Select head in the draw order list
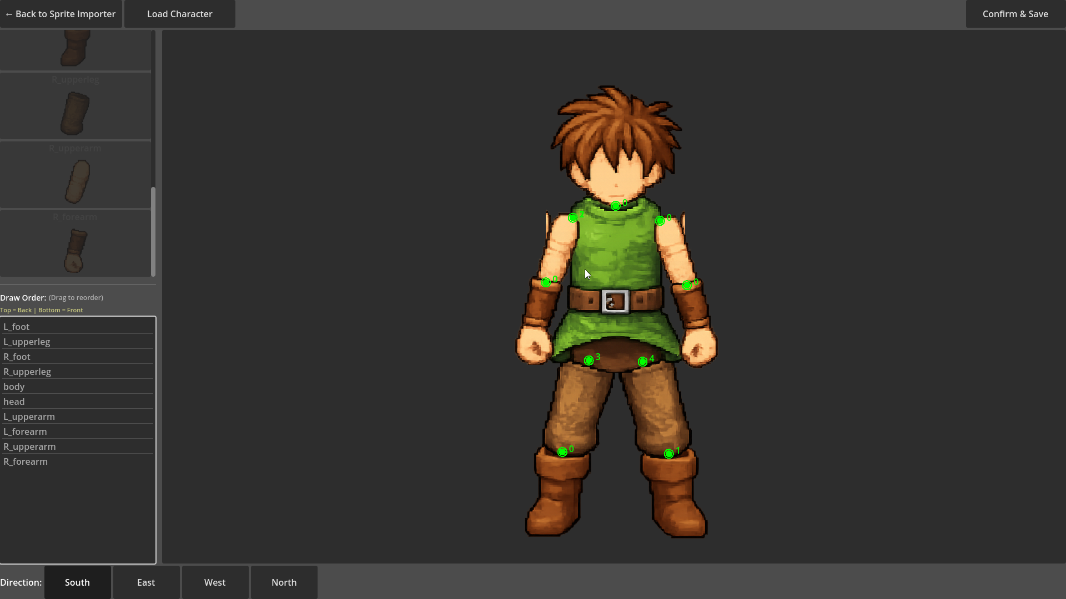 (14, 402)
